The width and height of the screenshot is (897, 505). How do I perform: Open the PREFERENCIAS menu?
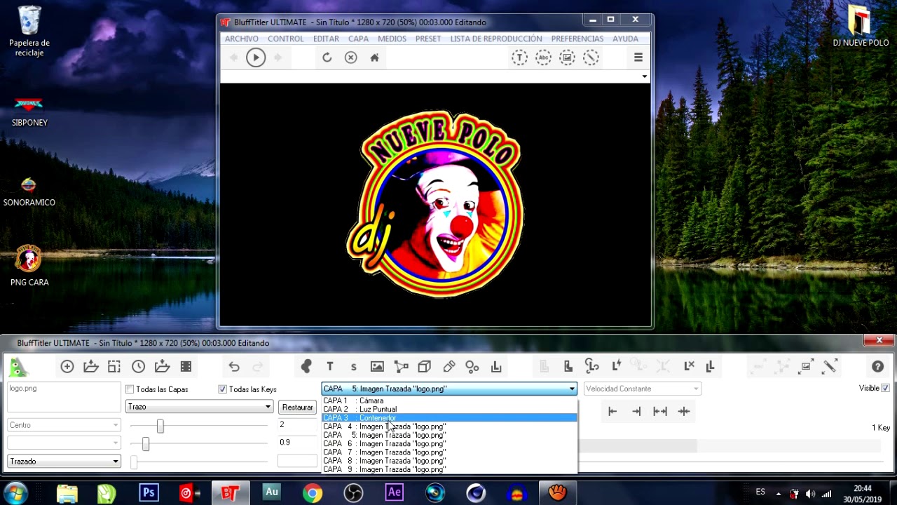pyautogui.click(x=577, y=39)
